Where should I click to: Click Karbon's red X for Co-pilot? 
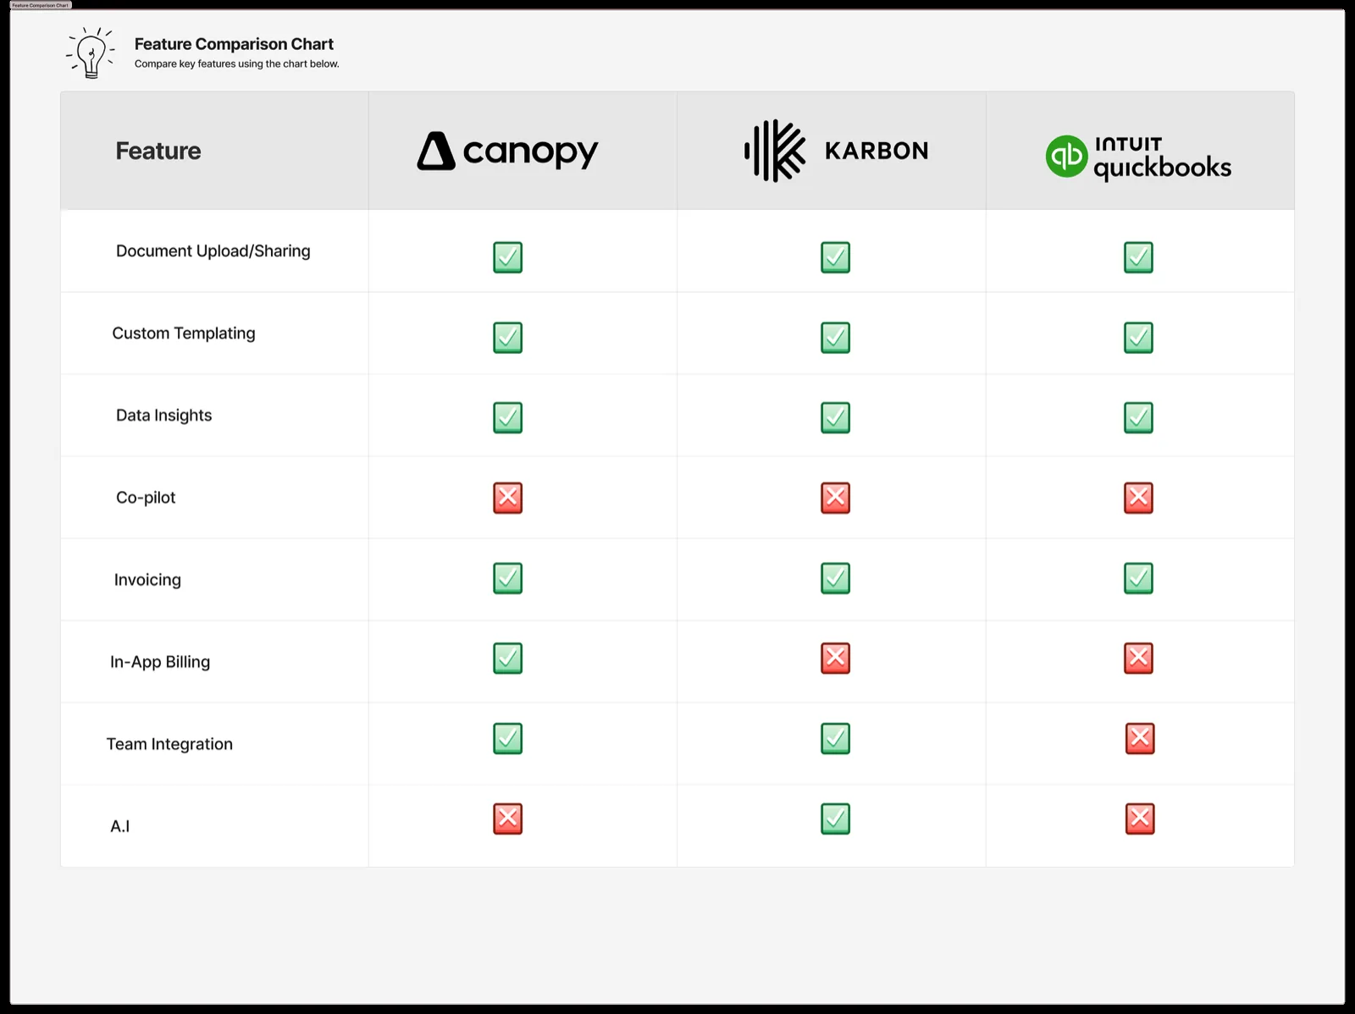coord(835,498)
